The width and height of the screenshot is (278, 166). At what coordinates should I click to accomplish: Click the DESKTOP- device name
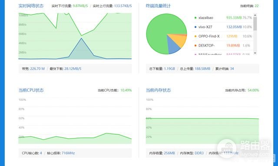point(207,45)
